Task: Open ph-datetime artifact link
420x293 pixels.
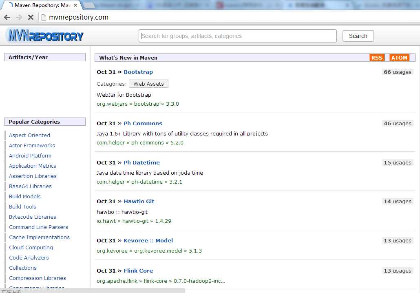Action: click(147, 182)
